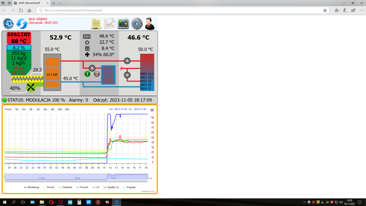Open the mixer sliders control panel icon
Viewport: 366px width, 206px height.
(123, 23)
